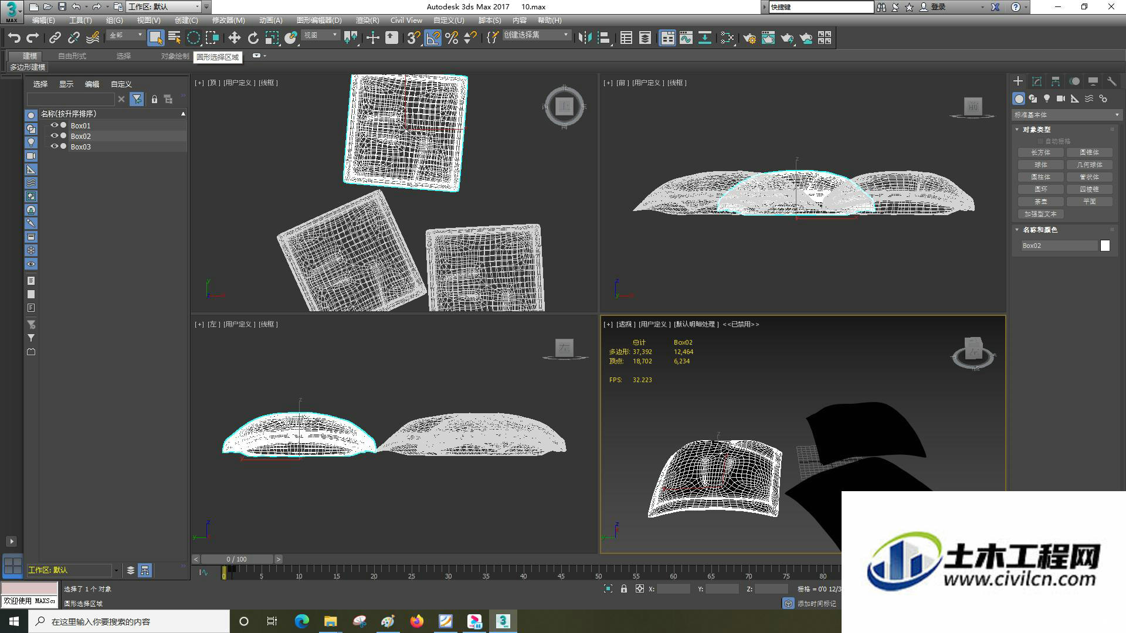Click the 平面 create button
This screenshot has width=1126, height=633.
[1090, 202]
